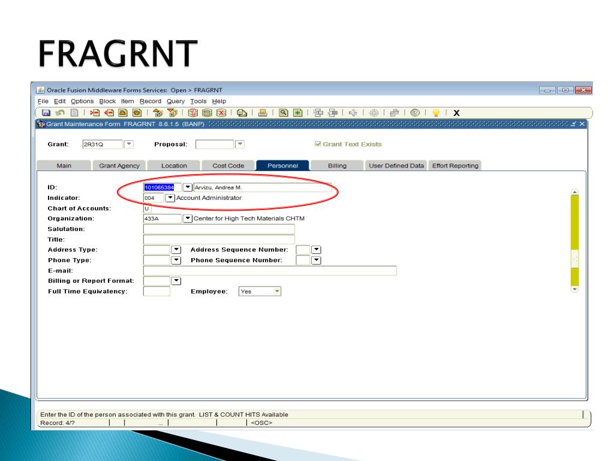Click the Cancel Query red X icon

[x=221, y=113]
